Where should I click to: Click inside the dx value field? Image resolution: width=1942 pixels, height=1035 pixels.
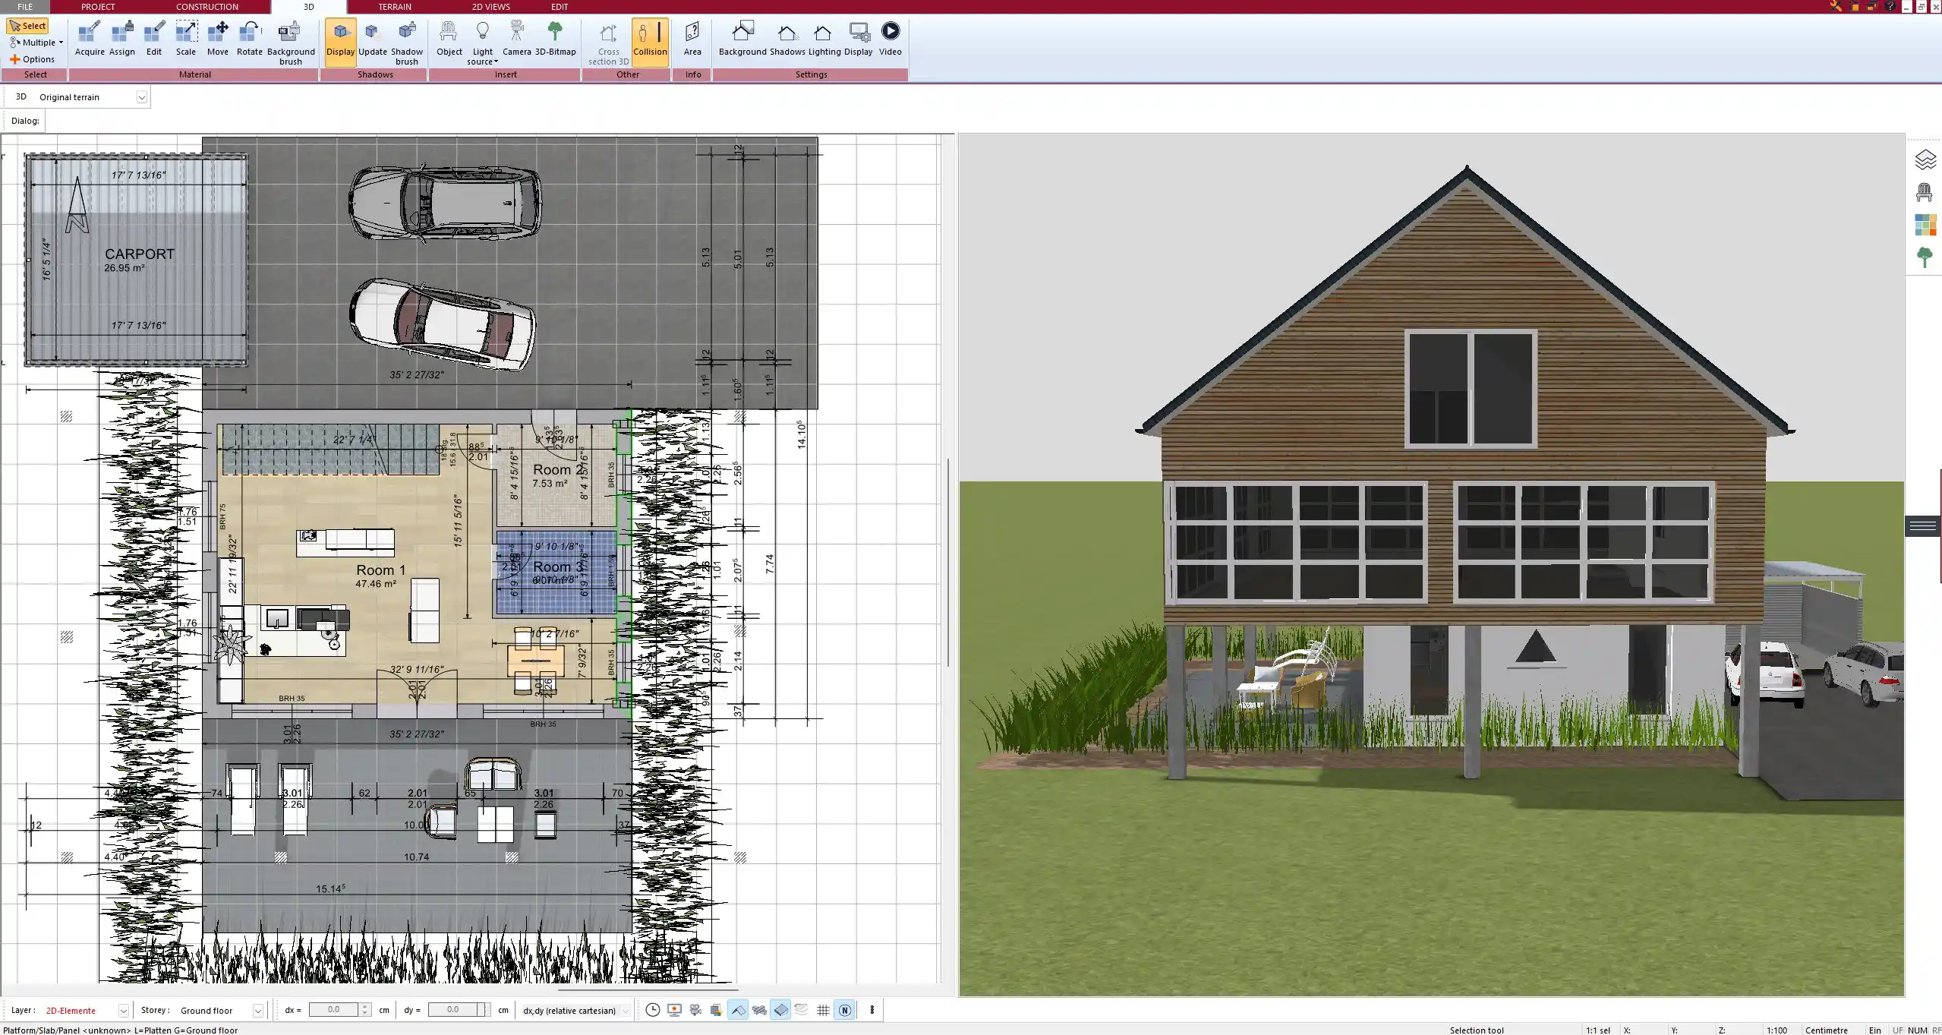click(334, 1010)
